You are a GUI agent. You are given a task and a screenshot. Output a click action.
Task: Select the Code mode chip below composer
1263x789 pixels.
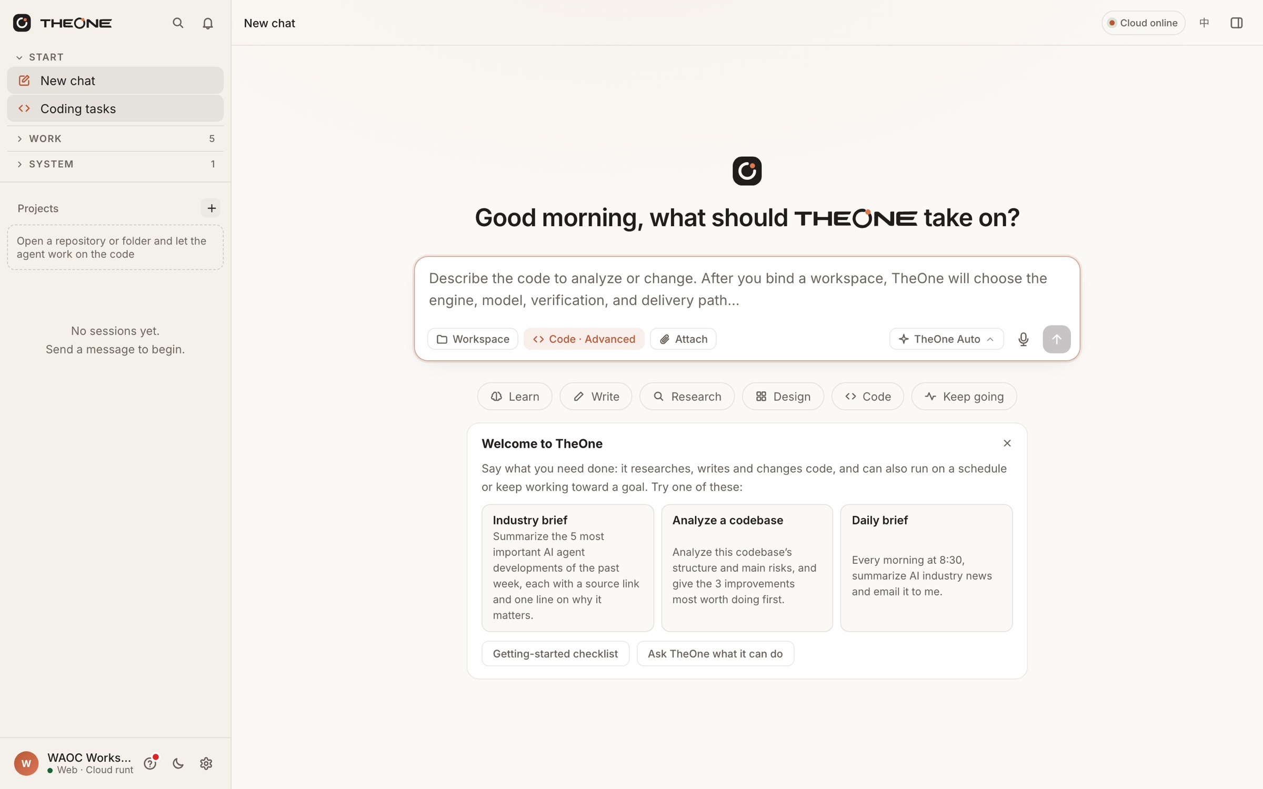point(868,396)
